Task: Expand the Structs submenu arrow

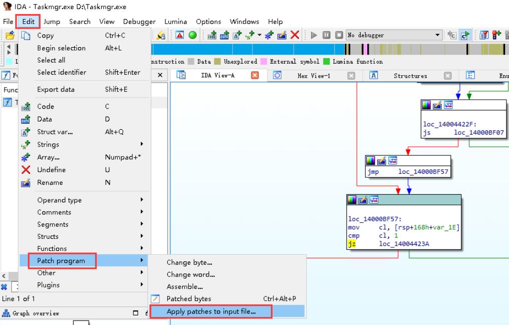Action: (x=142, y=236)
